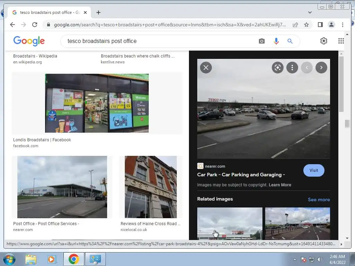Expand the tab search dropdown arrow

[x=310, y=12]
